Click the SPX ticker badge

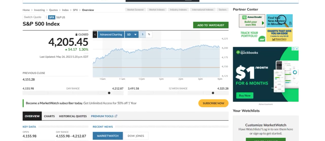52,17
